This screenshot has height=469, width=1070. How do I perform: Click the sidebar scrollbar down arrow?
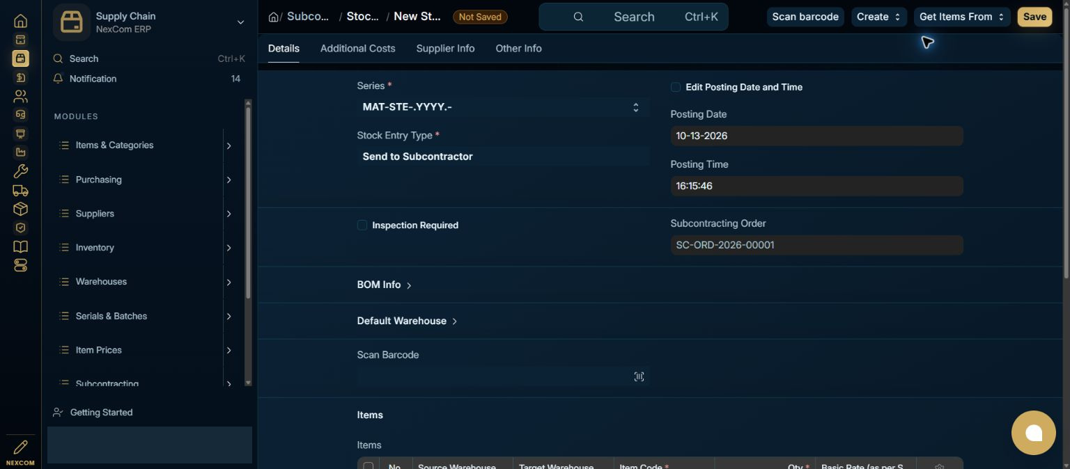coord(248,383)
